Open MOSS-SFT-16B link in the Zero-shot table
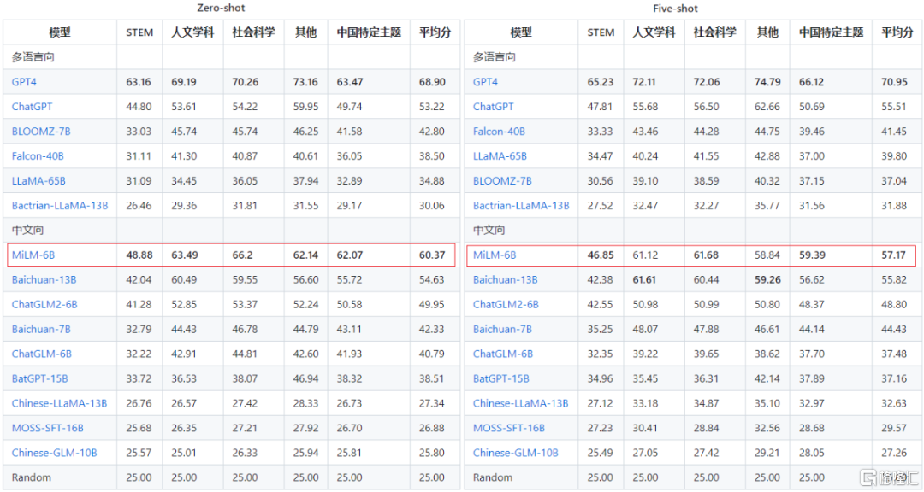Image resolution: width=924 pixels, height=492 pixels. point(48,428)
